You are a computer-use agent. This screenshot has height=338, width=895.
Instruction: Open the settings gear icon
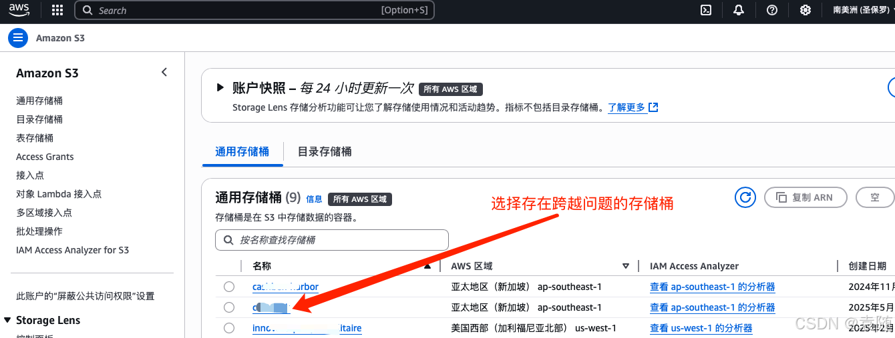click(x=805, y=10)
